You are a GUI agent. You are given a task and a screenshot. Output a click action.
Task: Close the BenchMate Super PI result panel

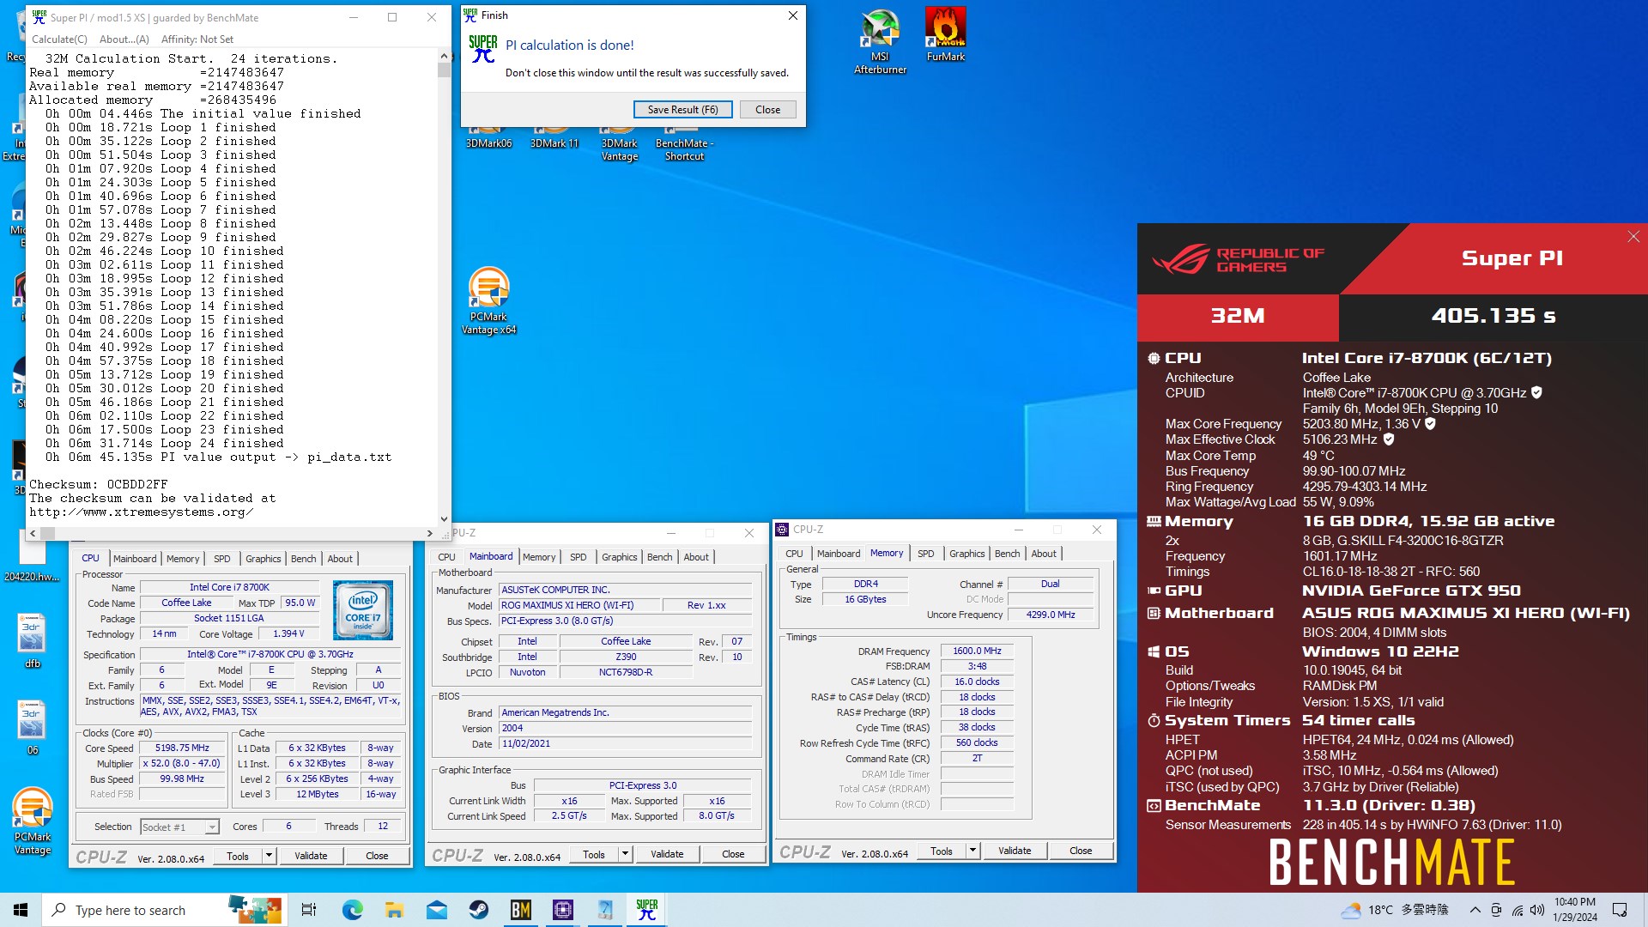click(x=1633, y=237)
